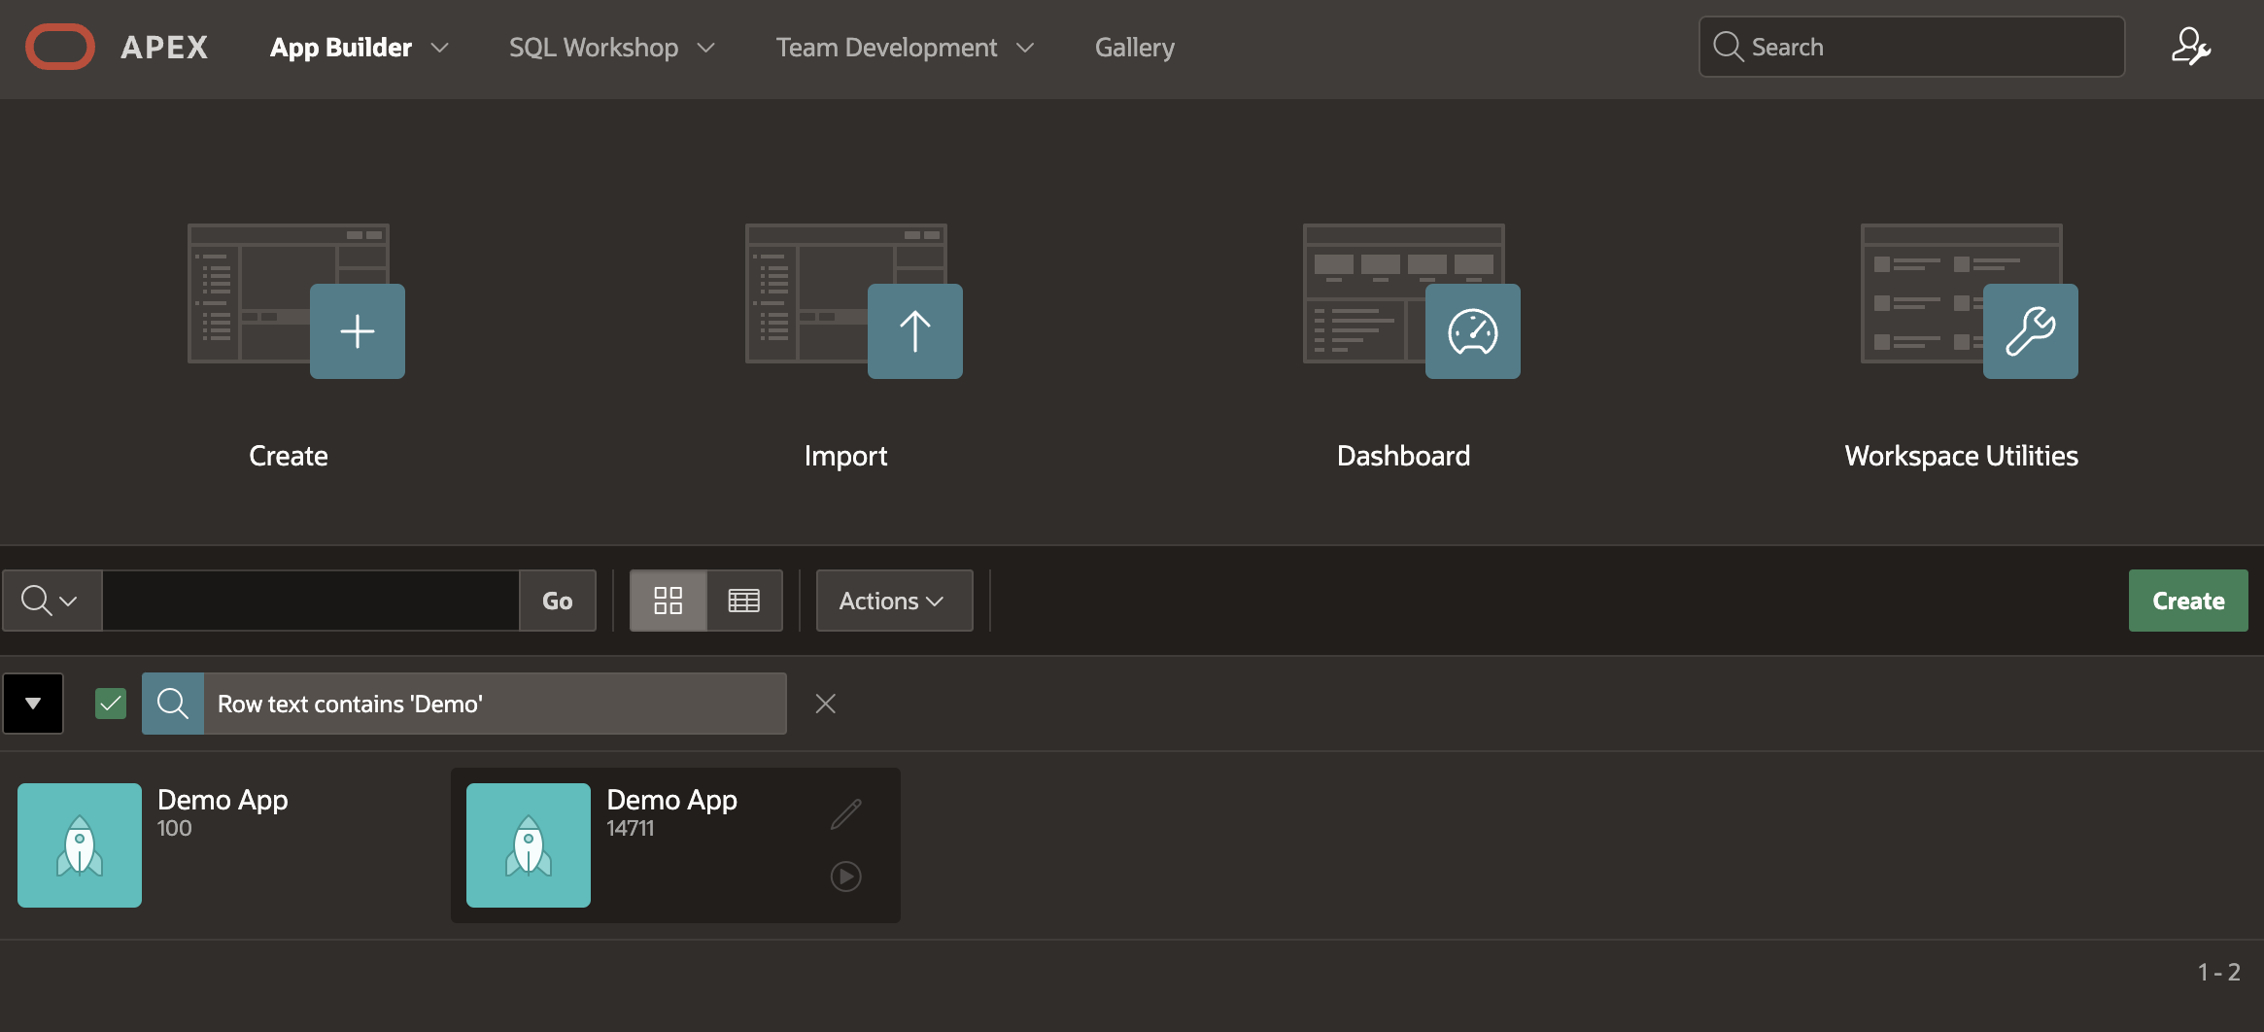Open the search column selector dropdown
The image size is (2264, 1032).
(52, 601)
